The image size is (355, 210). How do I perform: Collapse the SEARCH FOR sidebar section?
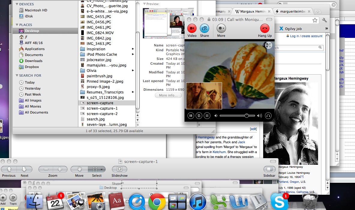pos(17,75)
